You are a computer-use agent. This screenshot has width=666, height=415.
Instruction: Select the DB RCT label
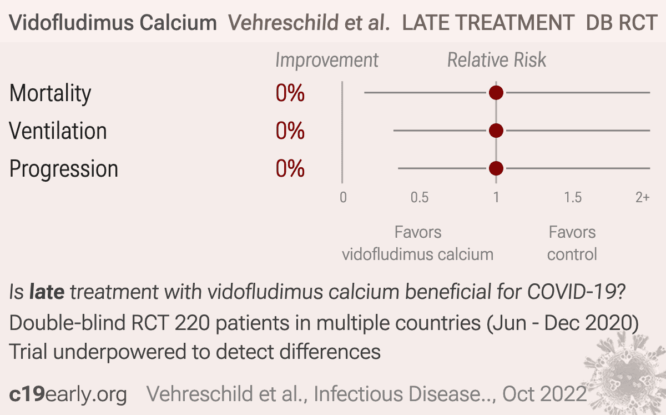pos(622,23)
